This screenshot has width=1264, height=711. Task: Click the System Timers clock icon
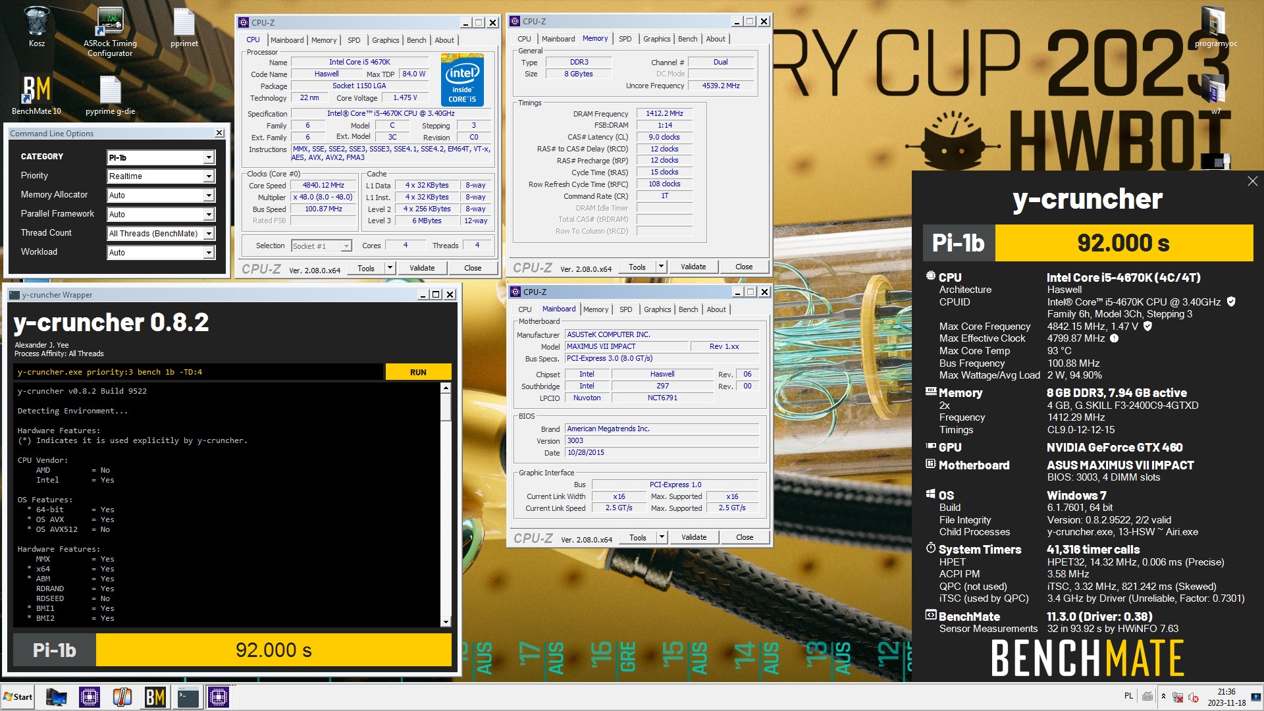[930, 548]
